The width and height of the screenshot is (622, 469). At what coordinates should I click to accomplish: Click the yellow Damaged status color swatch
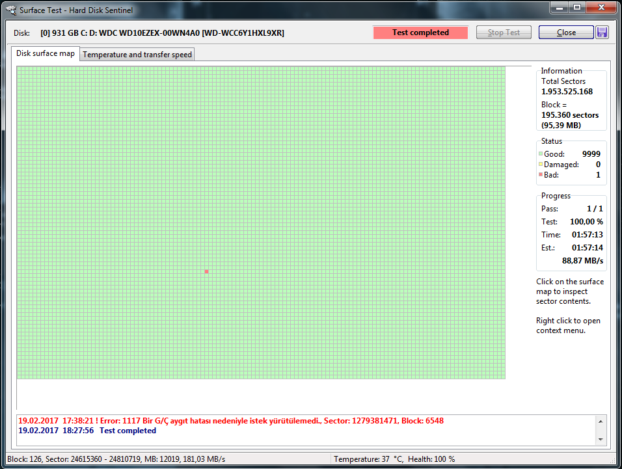pos(540,164)
